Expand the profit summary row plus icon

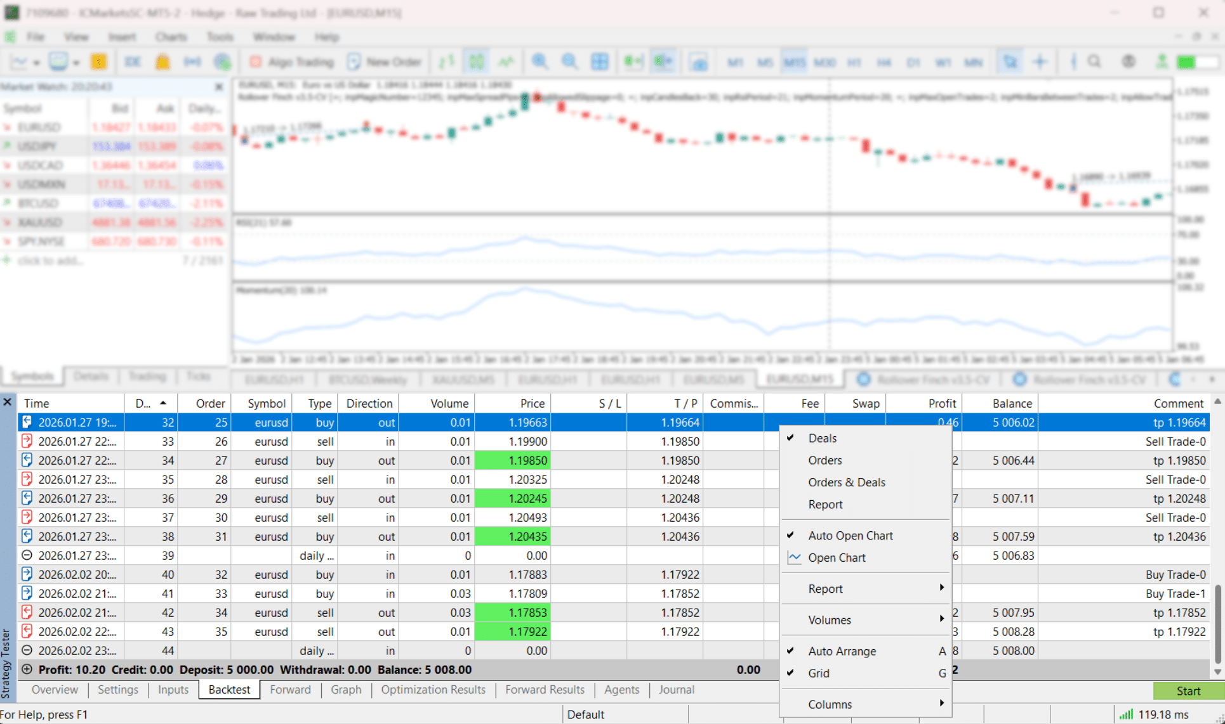pyautogui.click(x=27, y=669)
